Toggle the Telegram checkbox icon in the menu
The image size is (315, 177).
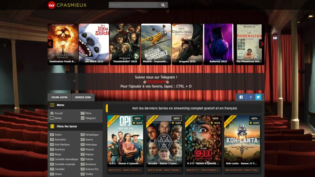[83, 118]
